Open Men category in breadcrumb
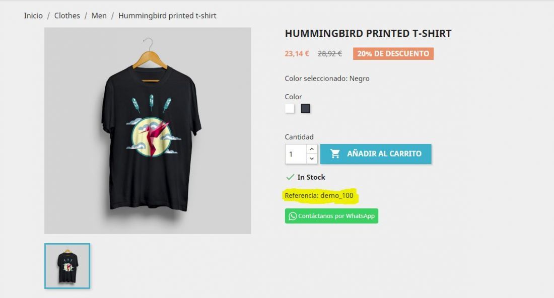554x298 pixels. pos(99,16)
